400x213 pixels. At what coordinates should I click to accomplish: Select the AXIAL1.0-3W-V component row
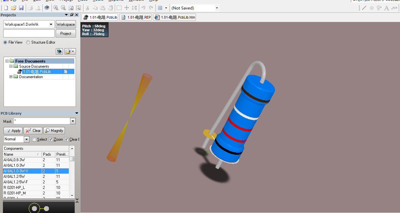pyautogui.click(x=36, y=171)
